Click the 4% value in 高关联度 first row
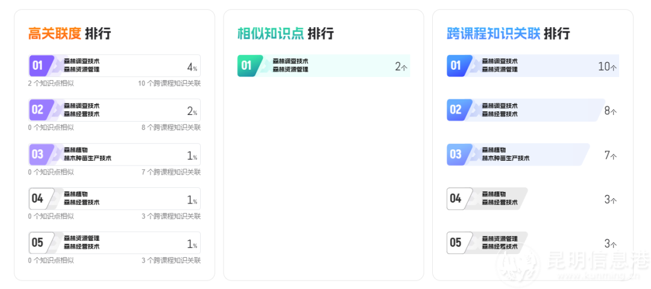The image size is (651, 289). coord(192,67)
